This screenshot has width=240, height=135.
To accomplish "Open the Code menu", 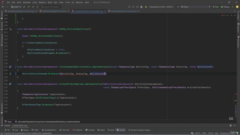I will click(x=35, y=3).
